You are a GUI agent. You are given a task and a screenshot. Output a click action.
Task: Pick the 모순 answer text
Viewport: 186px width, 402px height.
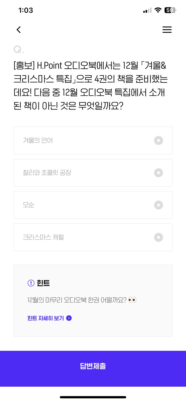(28, 205)
